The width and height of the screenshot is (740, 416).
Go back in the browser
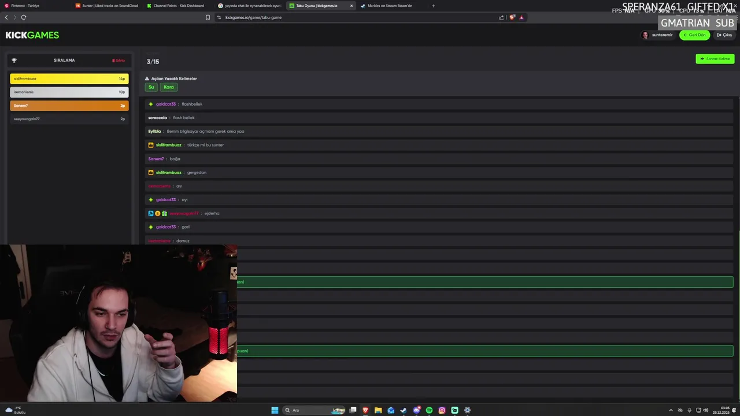click(x=6, y=17)
